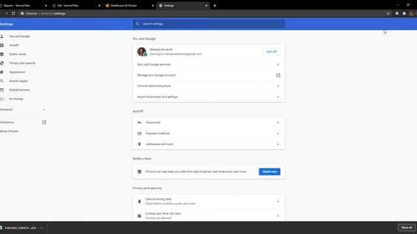Viewport: 417px width, 234px height.
Task: Bookmark this page with the star icon
Action: [x=388, y=13]
